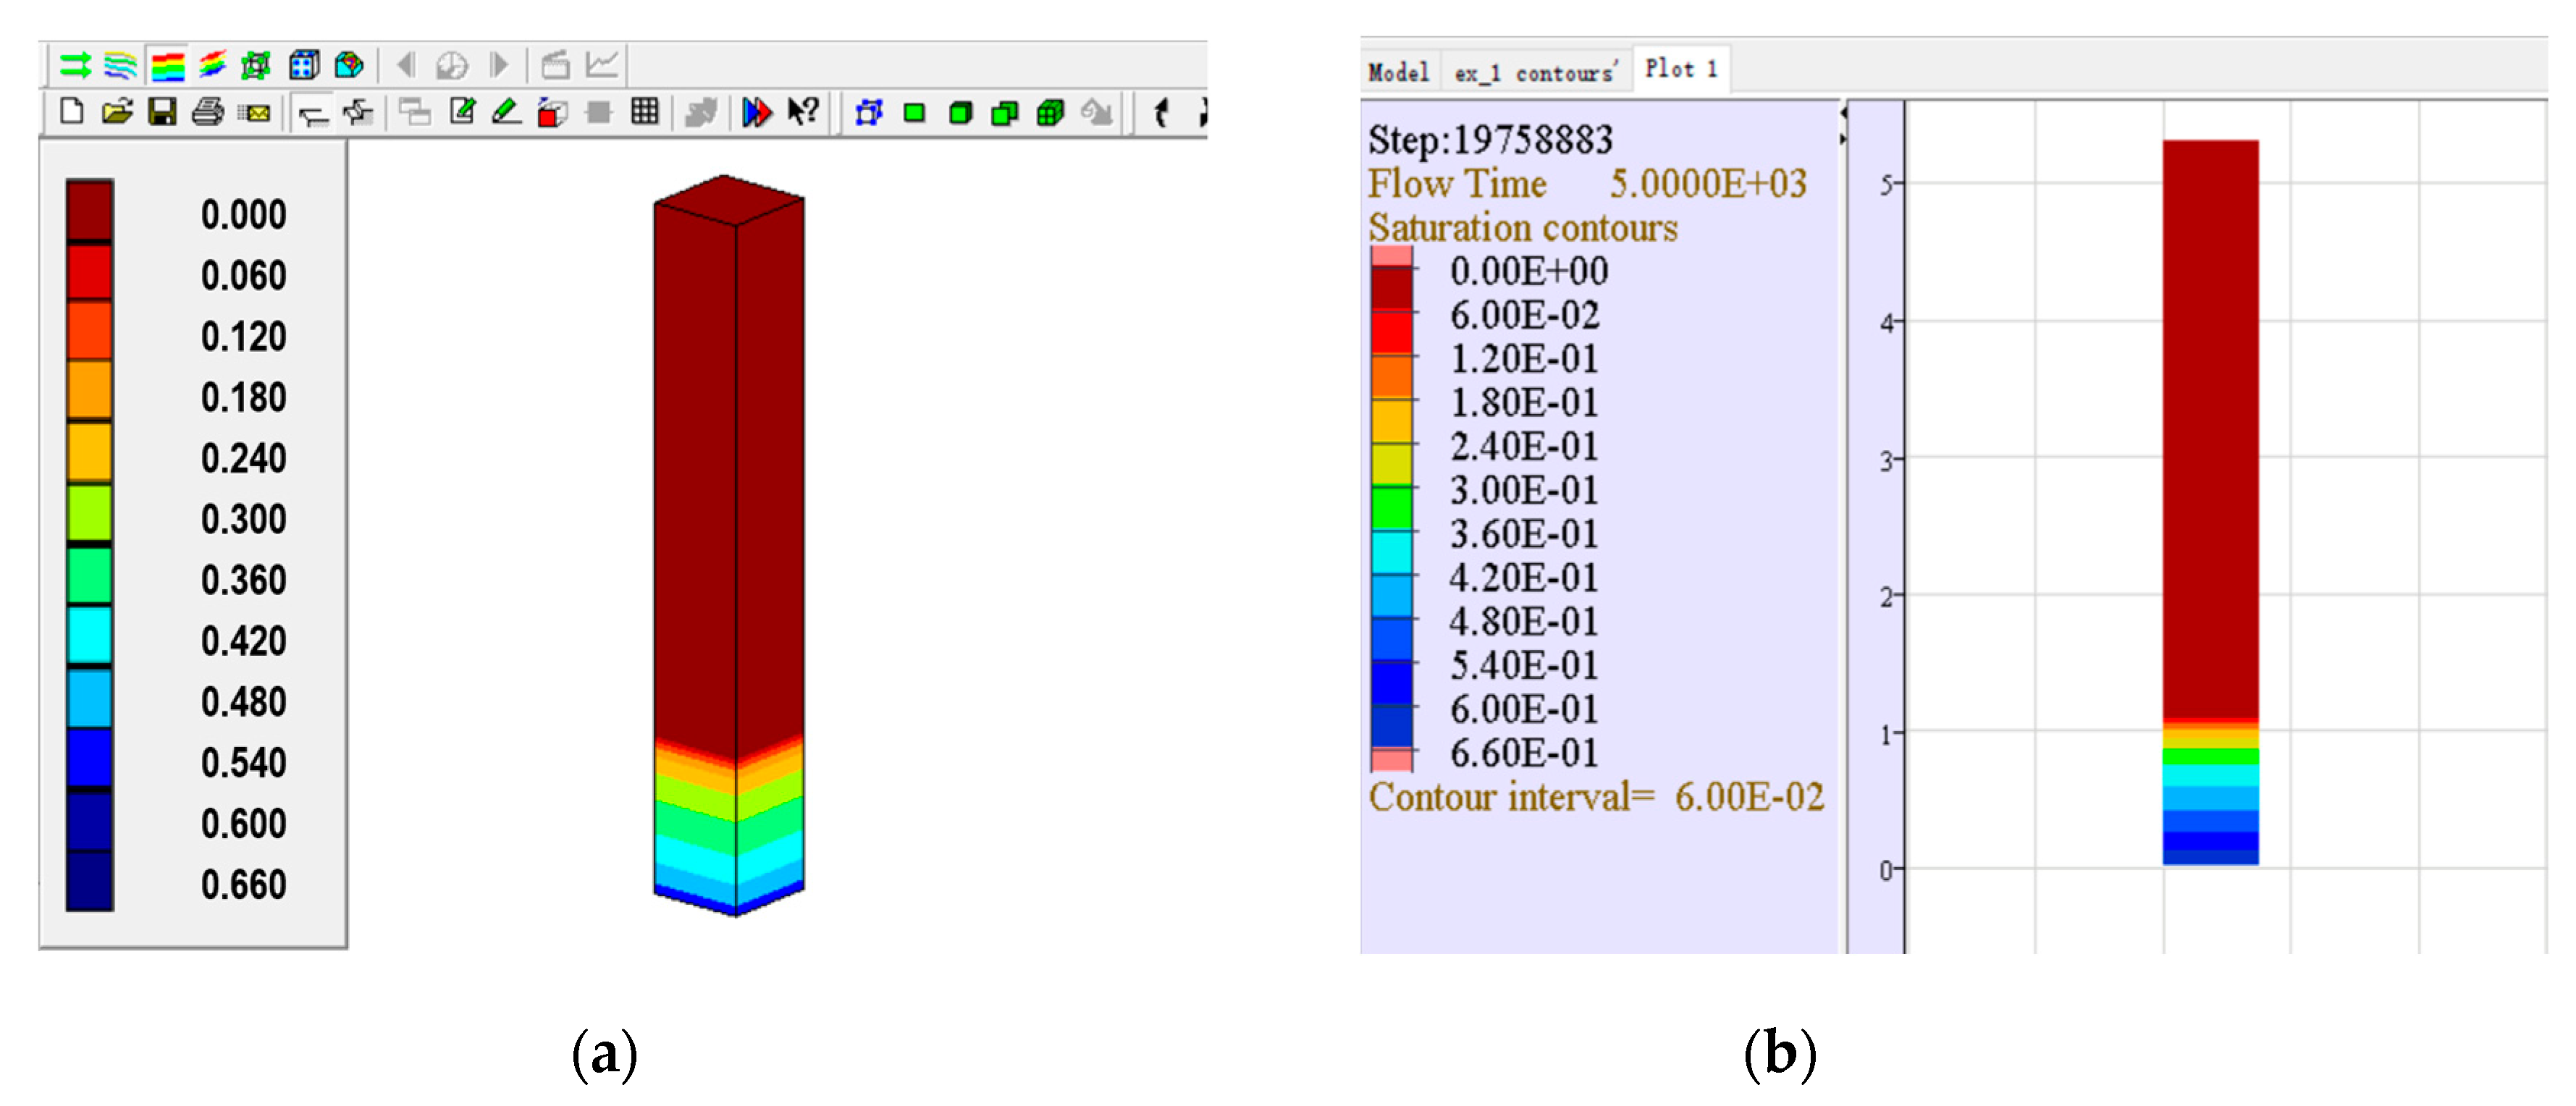Click the green vector arrows plot icon
2576x1106 pixels.
pos(75,66)
